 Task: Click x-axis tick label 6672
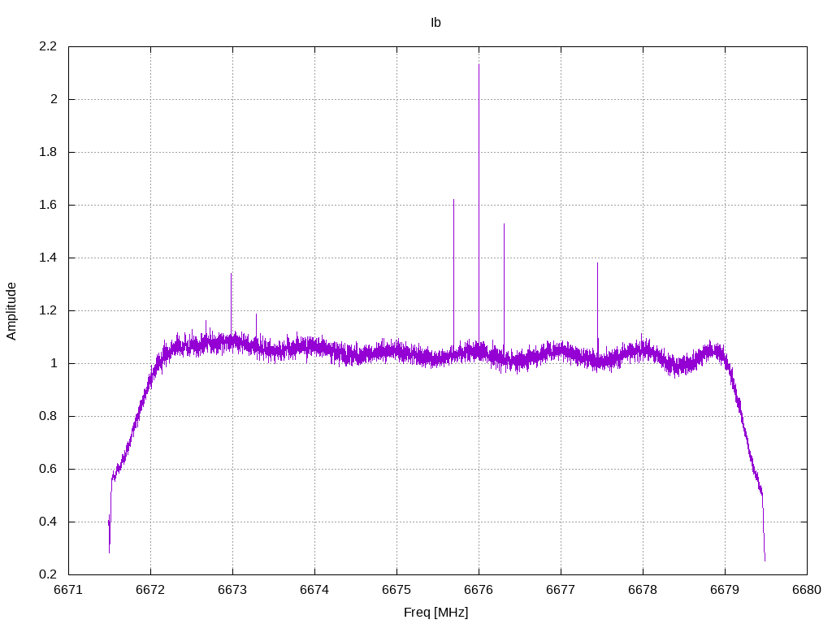click(150, 590)
